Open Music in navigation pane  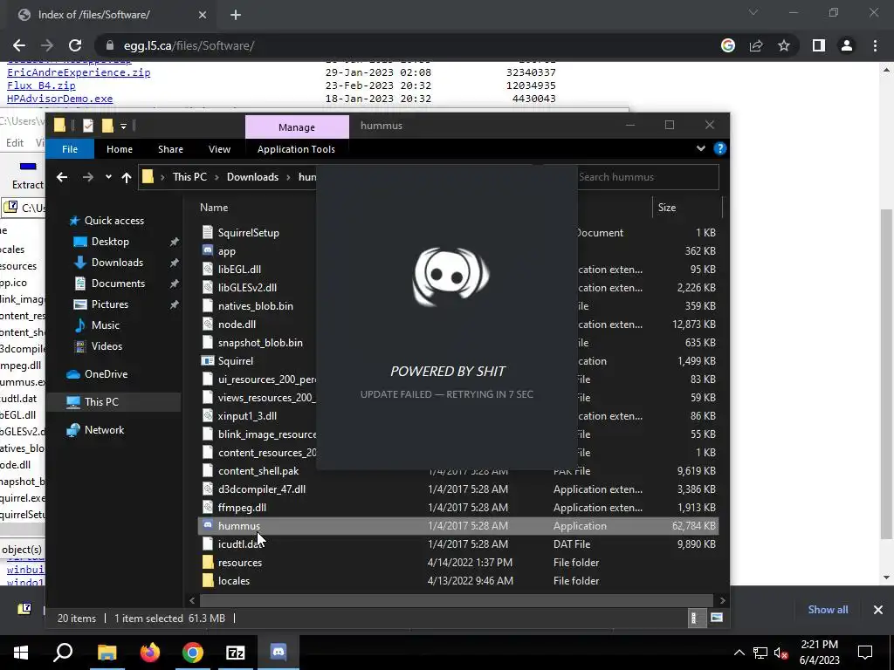coord(105,325)
